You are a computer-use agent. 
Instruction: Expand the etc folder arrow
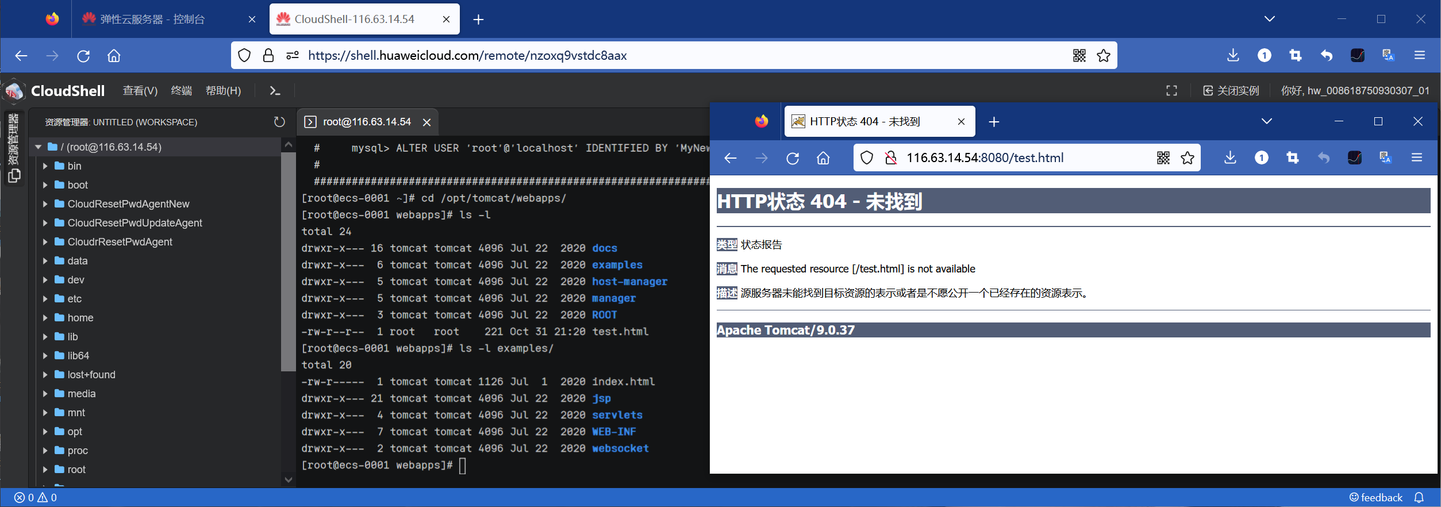click(x=45, y=299)
